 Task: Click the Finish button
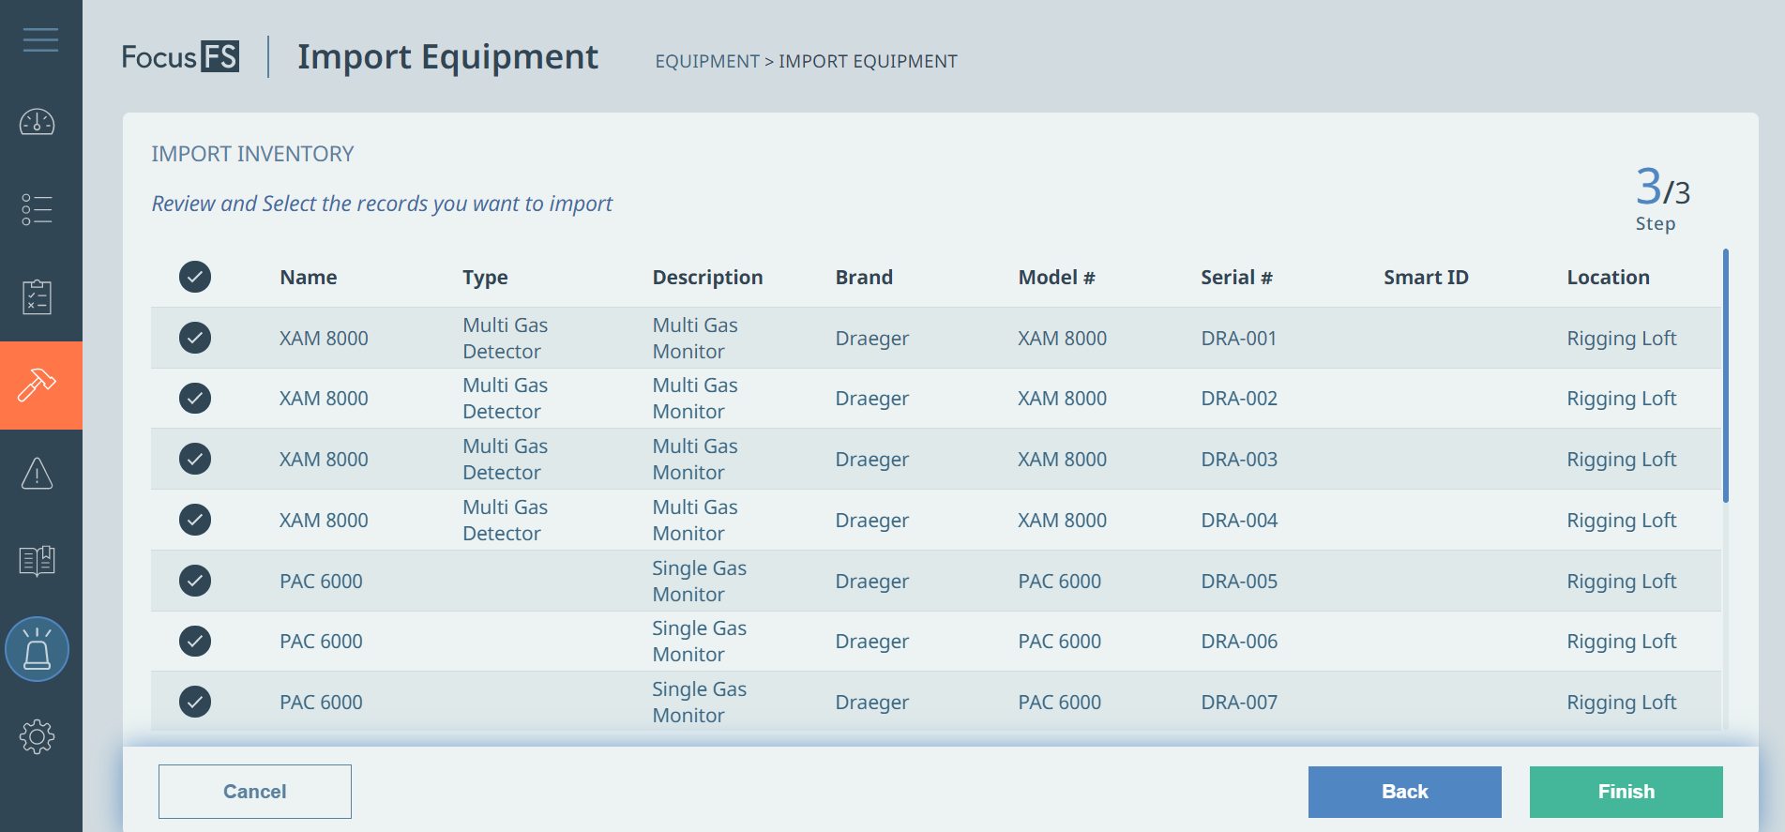pos(1626,792)
